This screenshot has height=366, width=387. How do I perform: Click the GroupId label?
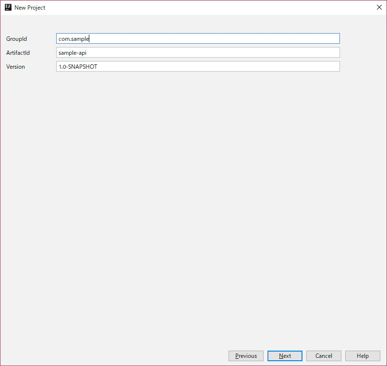pyautogui.click(x=16, y=39)
